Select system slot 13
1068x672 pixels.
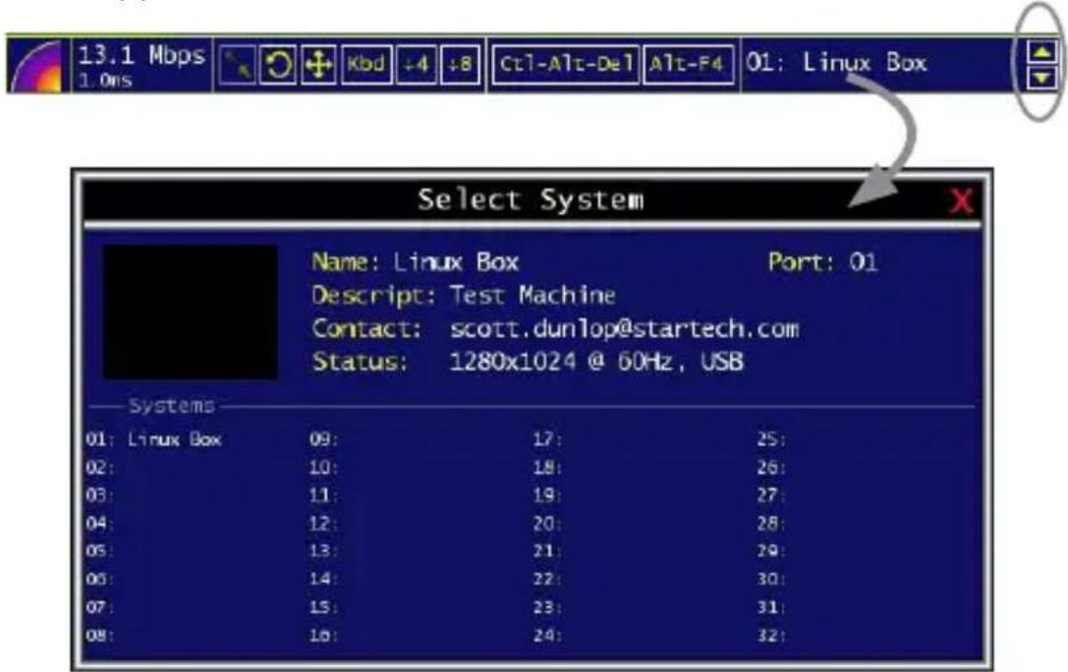click(323, 550)
